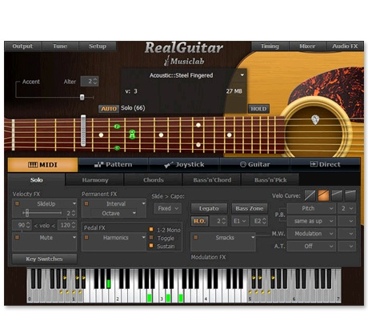Open the Output panel

click(x=22, y=46)
